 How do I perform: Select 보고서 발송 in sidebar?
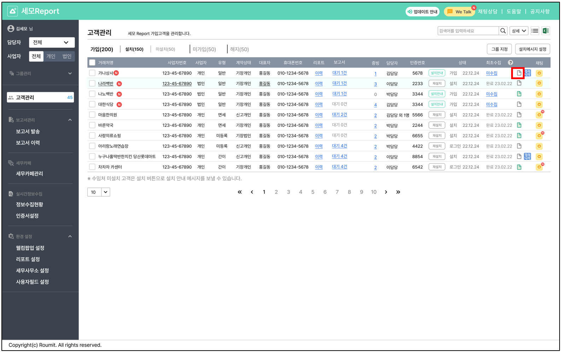click(28, 131)
